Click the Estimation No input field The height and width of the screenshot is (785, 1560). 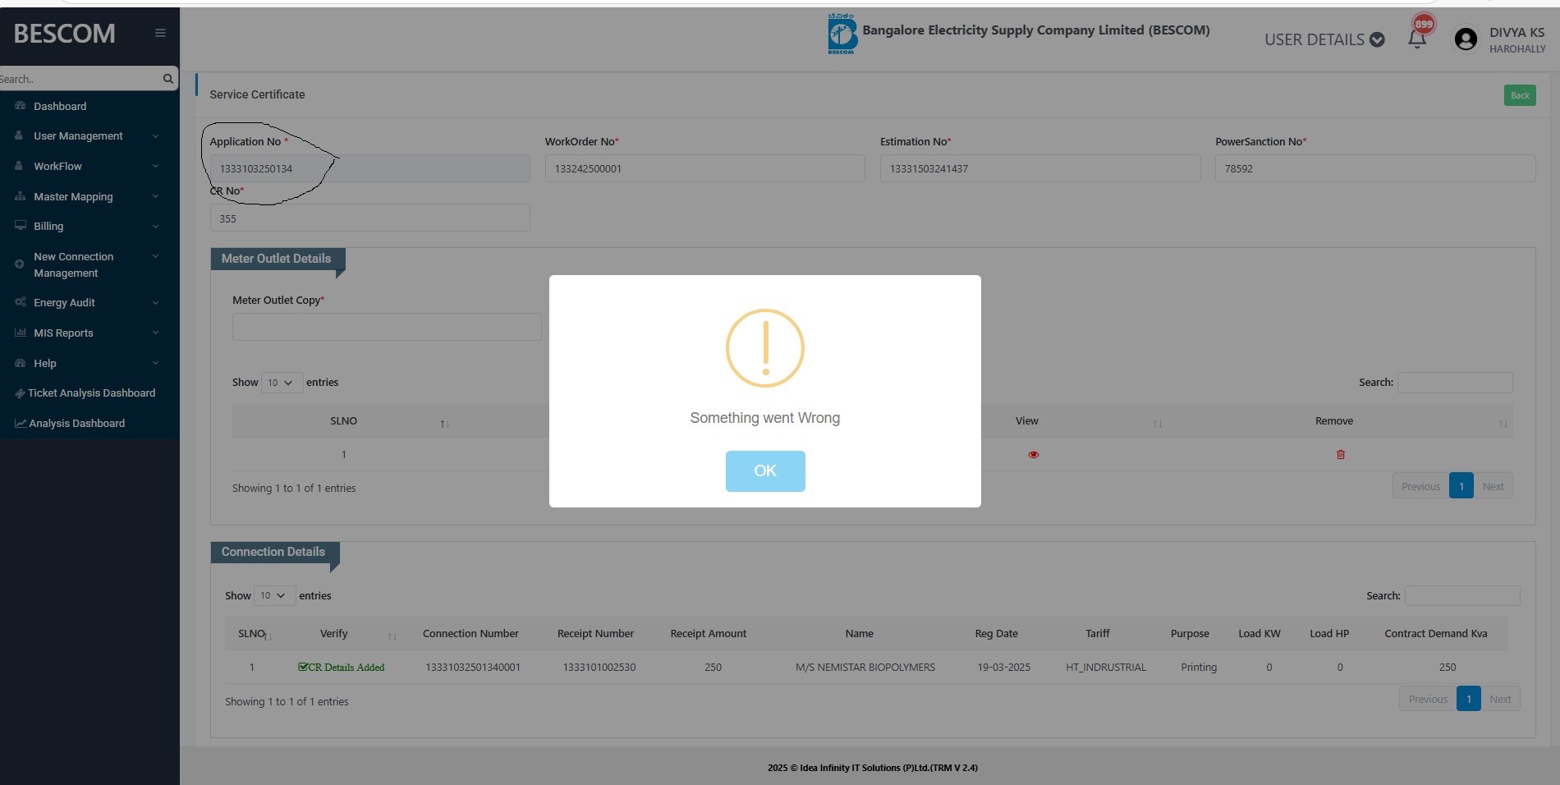pos(1040,168)
